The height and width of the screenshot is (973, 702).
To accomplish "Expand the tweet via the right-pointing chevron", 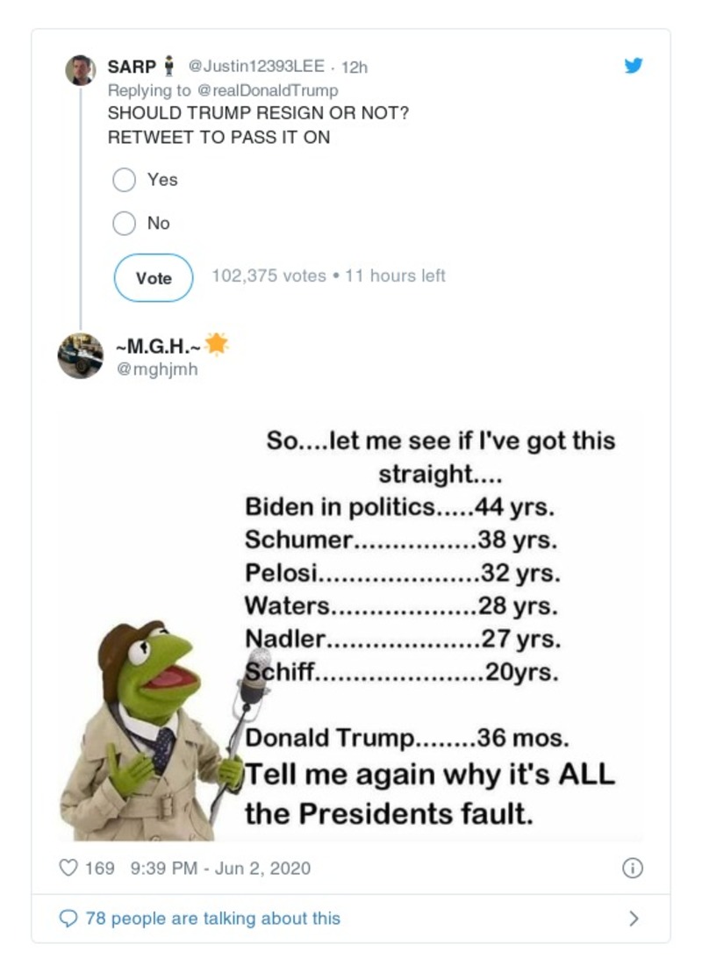I will click(635, 917).
